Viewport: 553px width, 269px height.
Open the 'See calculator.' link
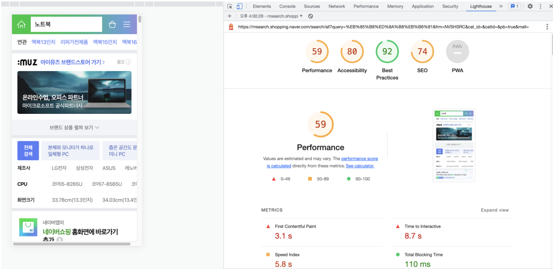click(x=360, y=166)
